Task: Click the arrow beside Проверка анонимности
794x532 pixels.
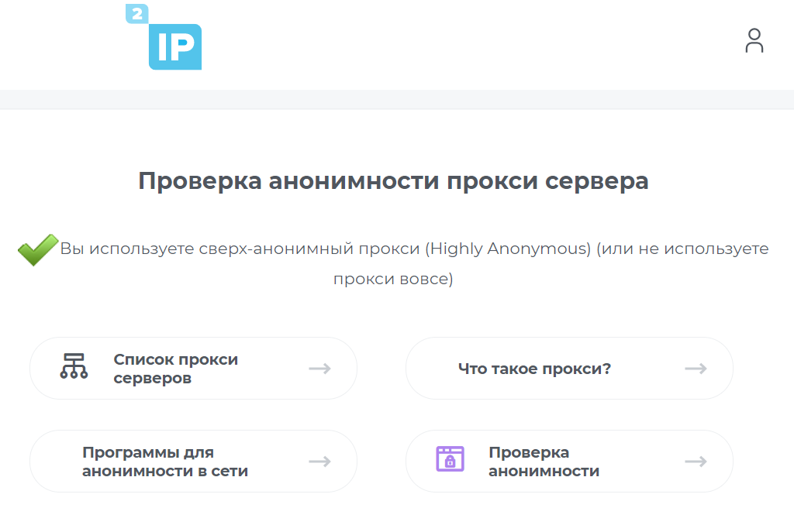Action: coord(696,462)
